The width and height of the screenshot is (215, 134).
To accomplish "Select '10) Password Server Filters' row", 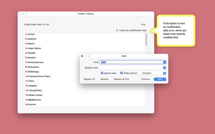I will (52, 76).
